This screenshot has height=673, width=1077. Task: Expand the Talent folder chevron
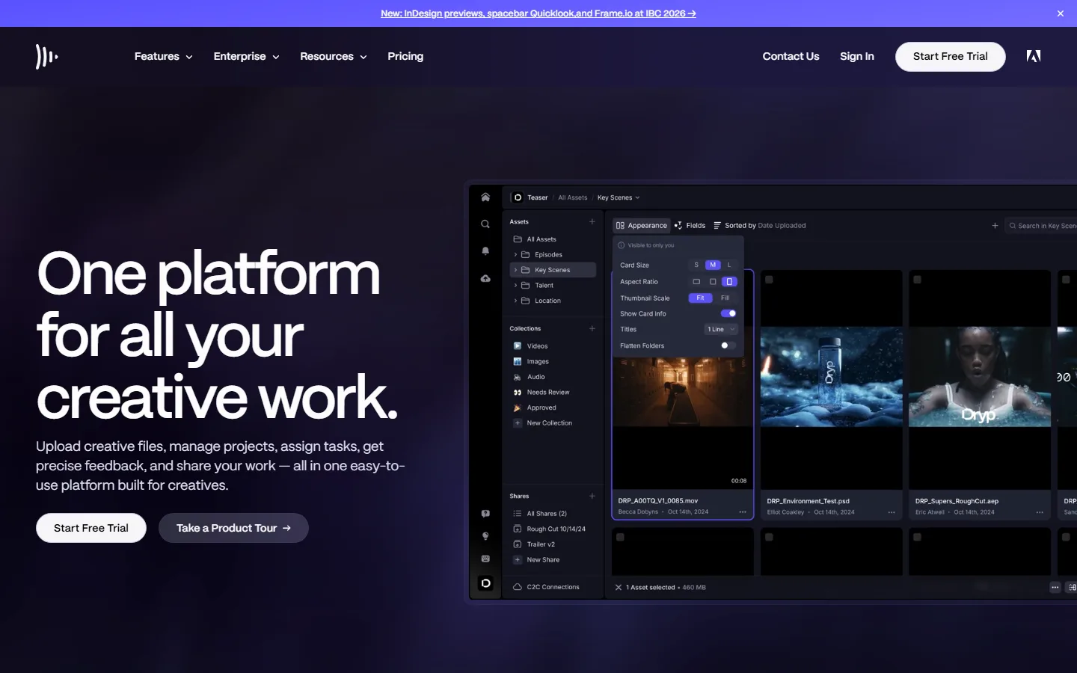[515, 285]
